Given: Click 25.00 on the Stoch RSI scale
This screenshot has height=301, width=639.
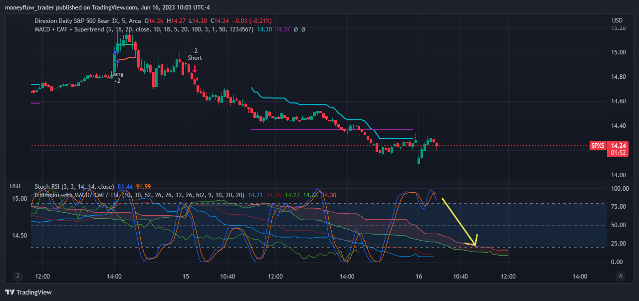Looking at the screenshot, I should tap(619, 244).
